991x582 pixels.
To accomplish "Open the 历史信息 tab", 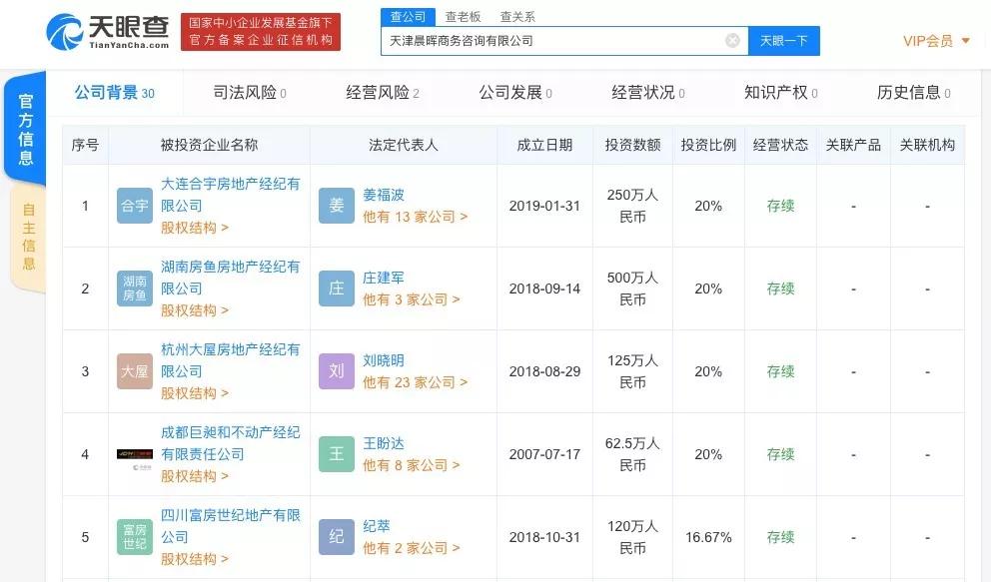I will [913, 93].
